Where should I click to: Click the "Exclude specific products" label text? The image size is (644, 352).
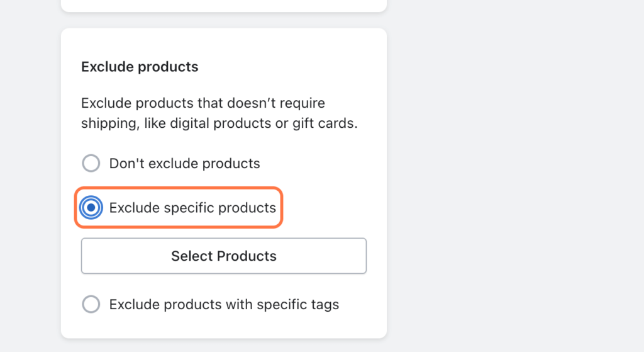coord(192,207)
